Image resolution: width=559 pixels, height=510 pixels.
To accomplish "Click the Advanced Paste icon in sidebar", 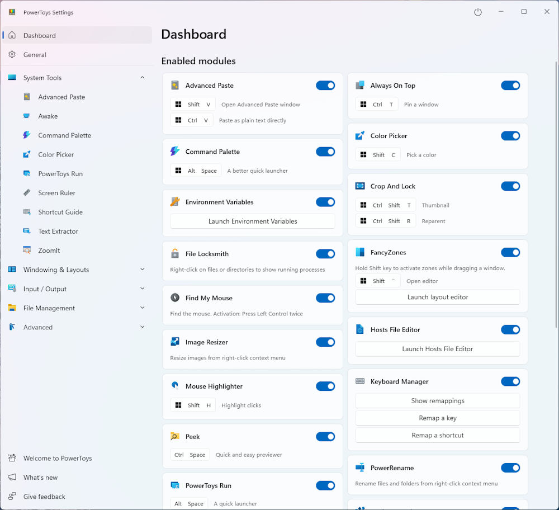I will point(27,97).
